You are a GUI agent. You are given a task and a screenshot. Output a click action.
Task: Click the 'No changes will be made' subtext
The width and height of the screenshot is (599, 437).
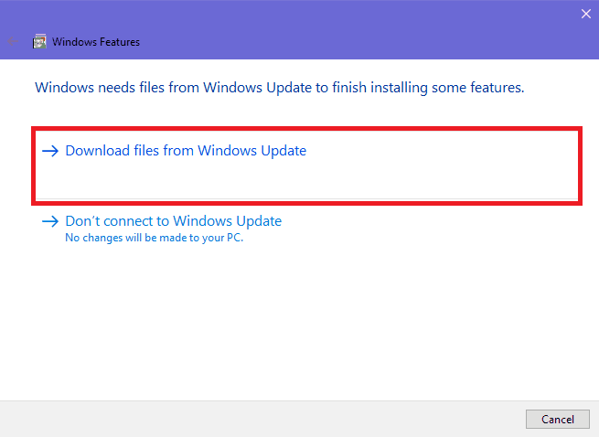154,238
